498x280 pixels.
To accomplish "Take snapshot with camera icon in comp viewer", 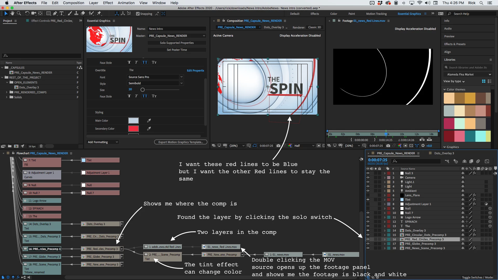I will click(x=278, y=146).
